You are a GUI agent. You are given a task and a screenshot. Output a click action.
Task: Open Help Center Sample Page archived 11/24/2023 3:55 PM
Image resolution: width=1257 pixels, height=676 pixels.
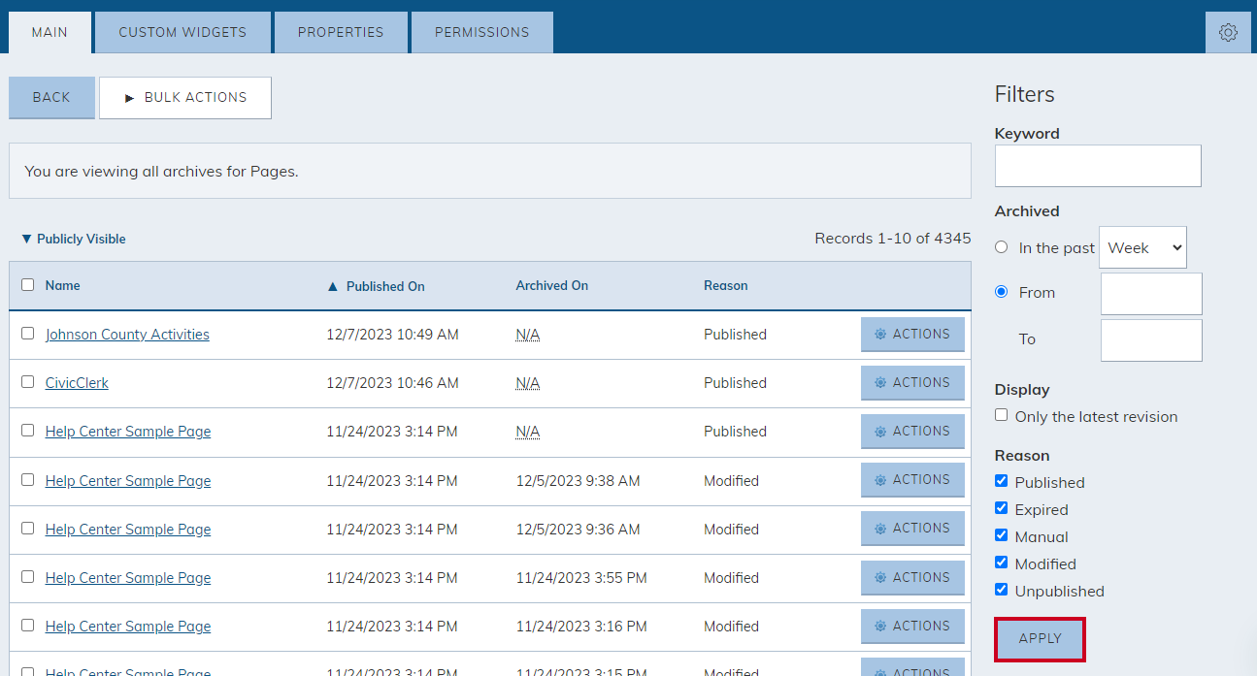128,578
